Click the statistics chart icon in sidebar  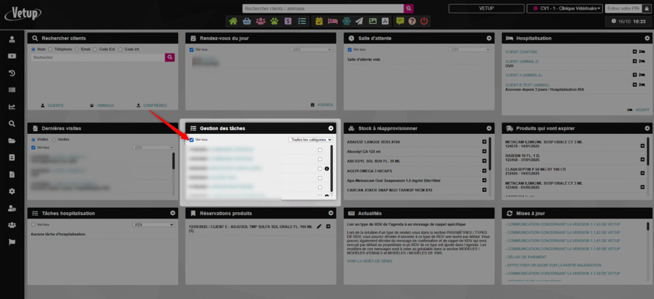11,106
